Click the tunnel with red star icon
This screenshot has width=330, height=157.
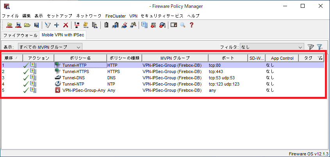pyautogui.click(x=124, y=25)
